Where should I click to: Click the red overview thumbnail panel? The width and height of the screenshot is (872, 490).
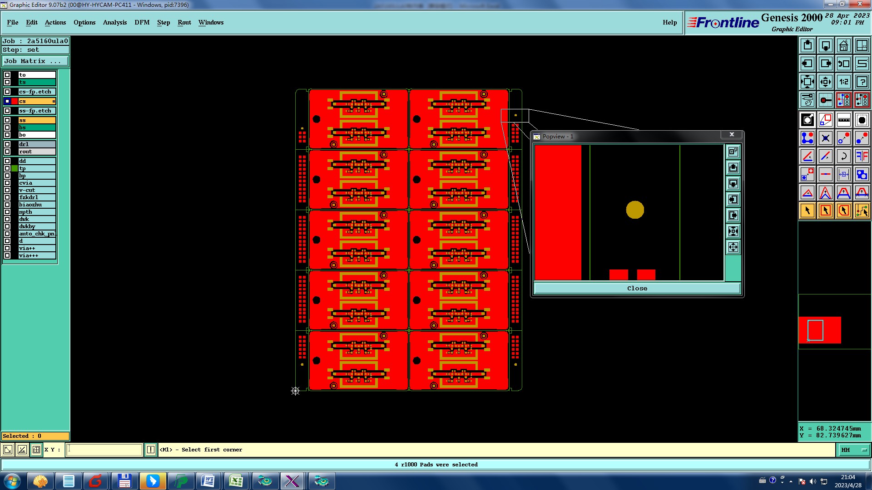(820, 330)
